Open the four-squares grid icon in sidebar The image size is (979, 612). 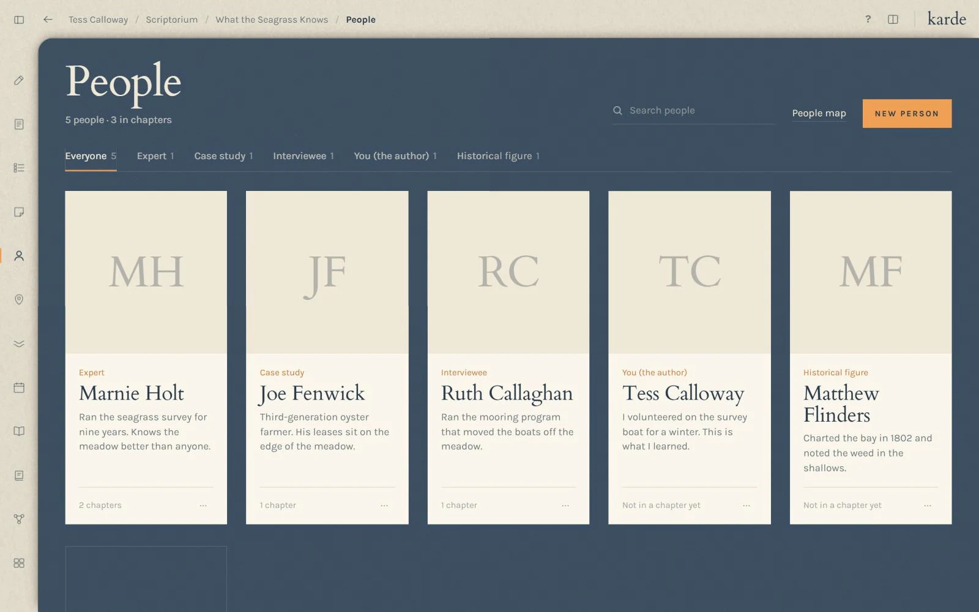click(19, 563)
